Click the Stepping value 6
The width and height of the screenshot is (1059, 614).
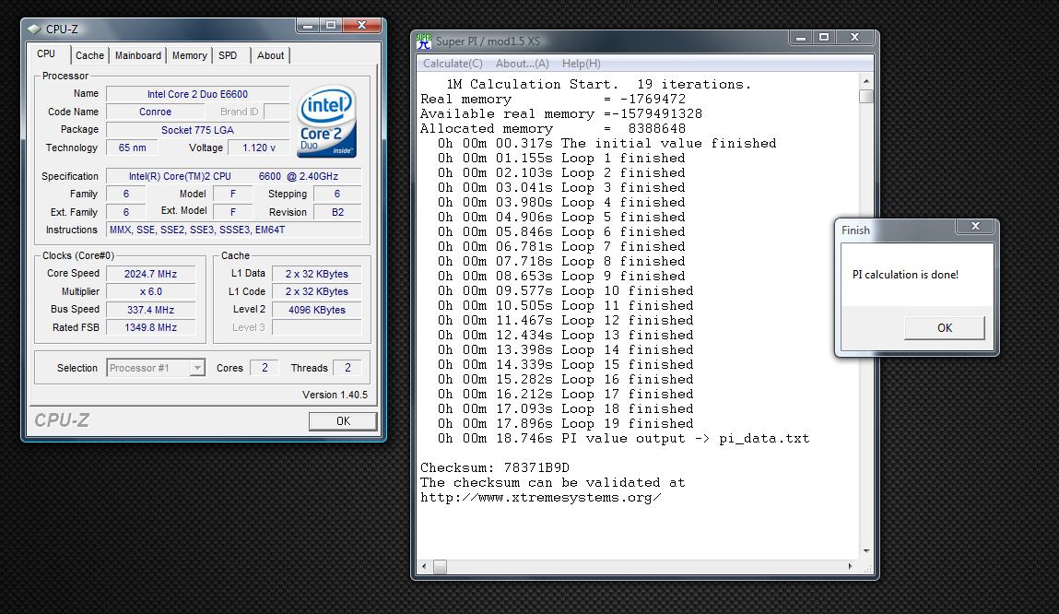pos(337,194)
